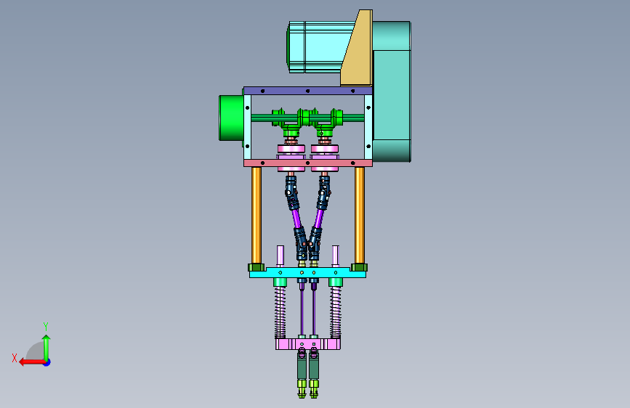Viewport: 630px width, 408px height.
Task: Click the green Y axis arrow on triad
Action: 47,348
